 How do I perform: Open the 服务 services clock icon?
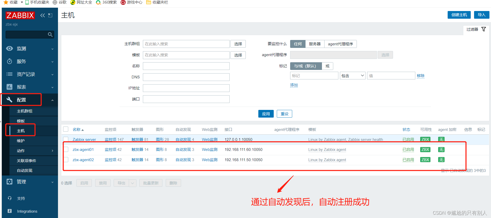(9, 61)
